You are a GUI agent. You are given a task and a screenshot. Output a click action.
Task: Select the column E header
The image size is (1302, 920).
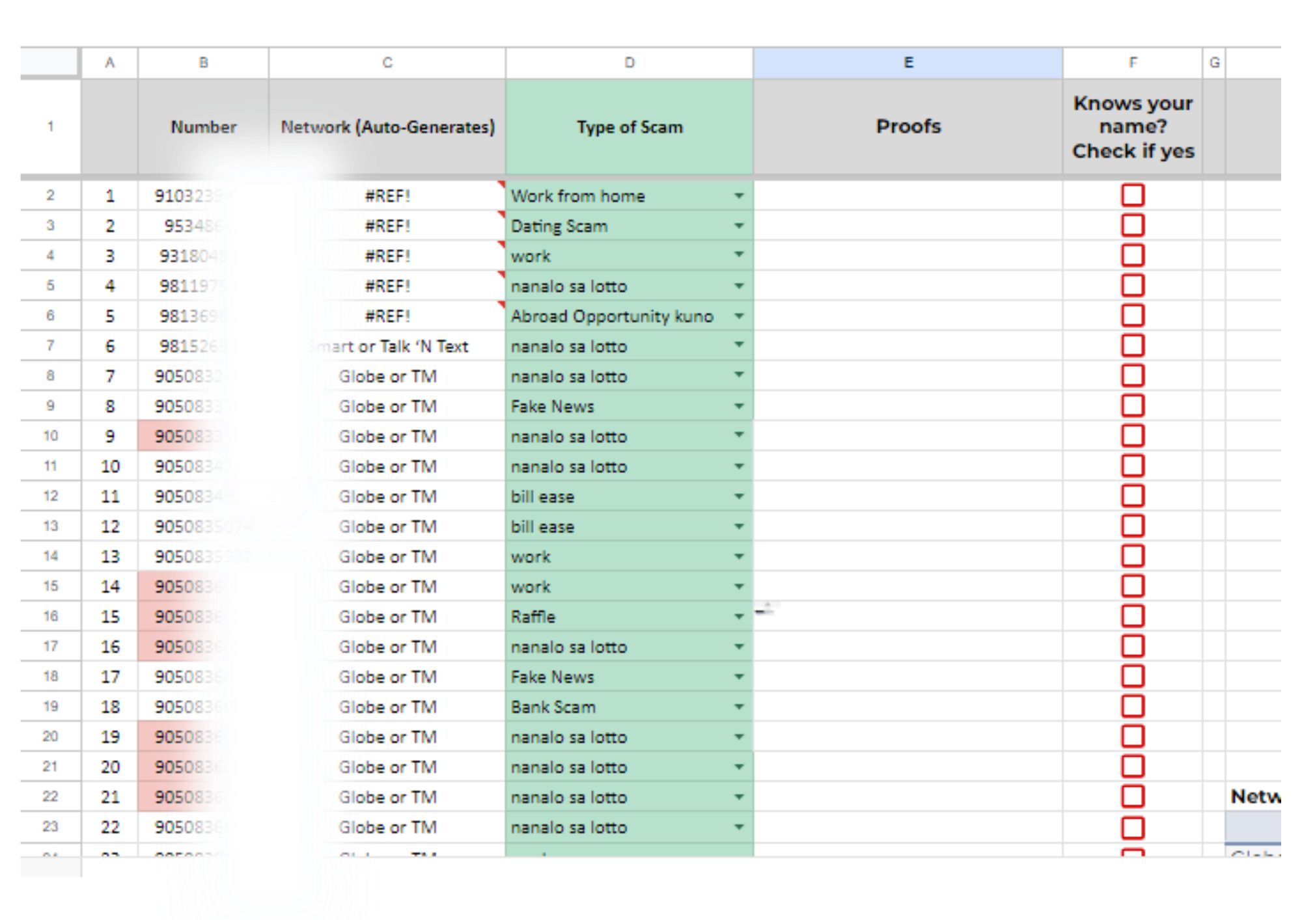tap(907, 62)
